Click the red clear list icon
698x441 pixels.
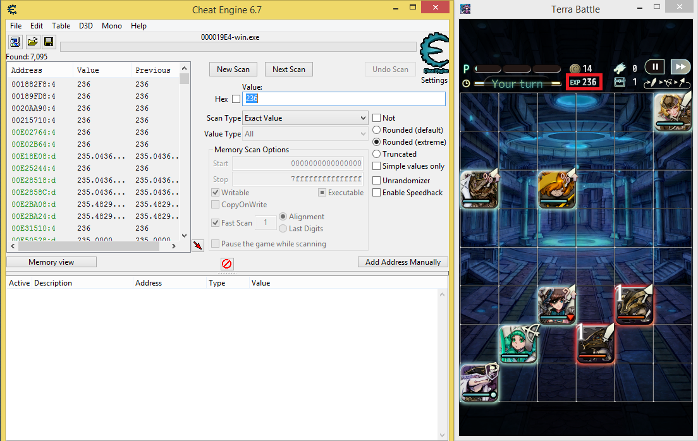pos(226,264)
